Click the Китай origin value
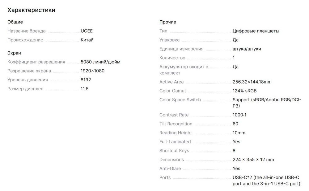Image resolution: width=309 pixels, height=191 pixels. 87,40
